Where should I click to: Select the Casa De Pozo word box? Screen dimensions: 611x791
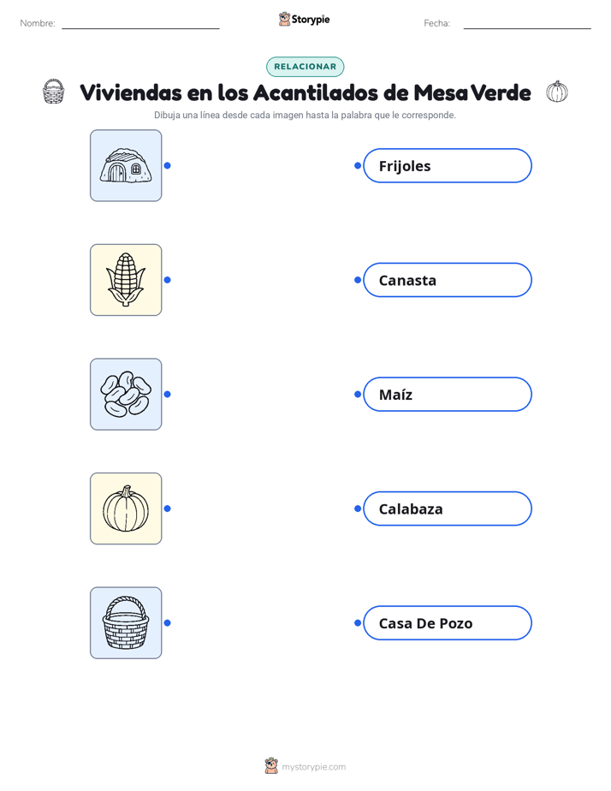[x=448, y=622]
